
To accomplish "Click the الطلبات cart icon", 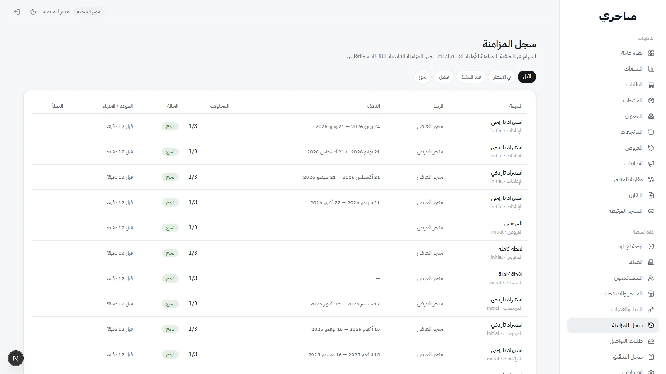I will point(651,85).
